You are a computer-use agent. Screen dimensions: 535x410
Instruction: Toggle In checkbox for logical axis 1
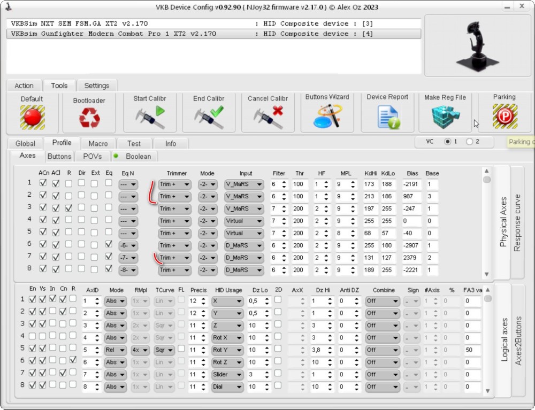pos(52,299)
